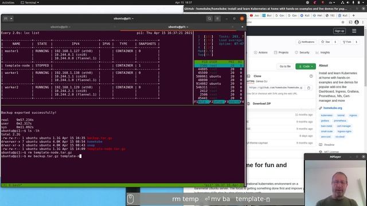Click Go to file button
This screenshot has width=367, height=206.
tap(285, 66)
